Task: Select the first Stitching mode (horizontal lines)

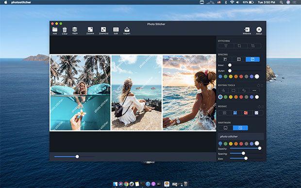Action: 226,46
